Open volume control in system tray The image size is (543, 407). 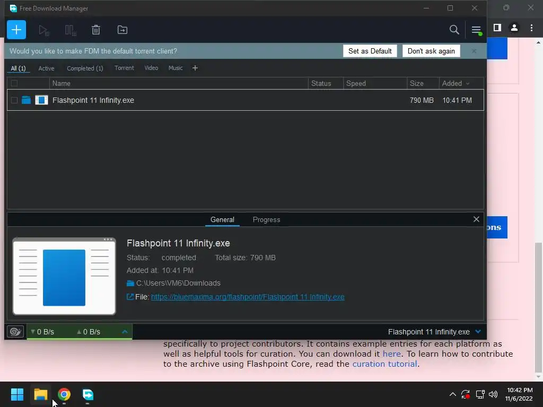[x=493, y=394]
